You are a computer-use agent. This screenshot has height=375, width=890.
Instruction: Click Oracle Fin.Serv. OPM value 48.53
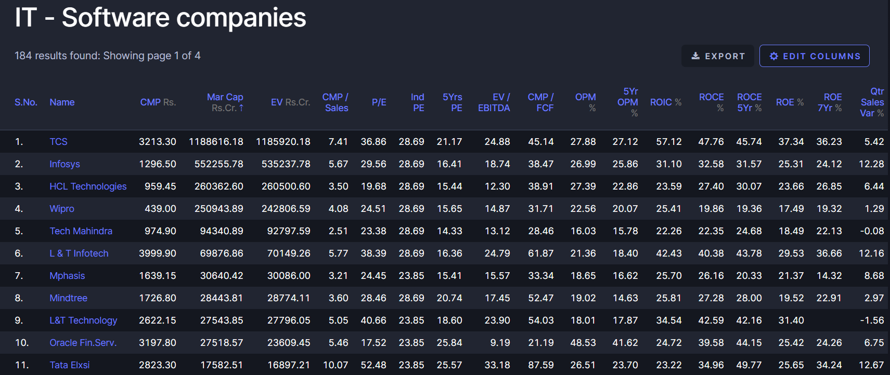[x=583, y=343]
